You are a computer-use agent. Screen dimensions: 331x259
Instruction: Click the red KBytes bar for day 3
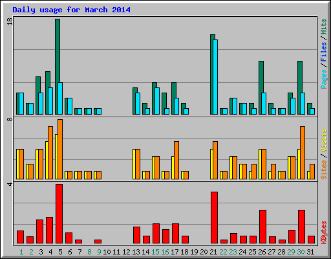coord(40,232)
